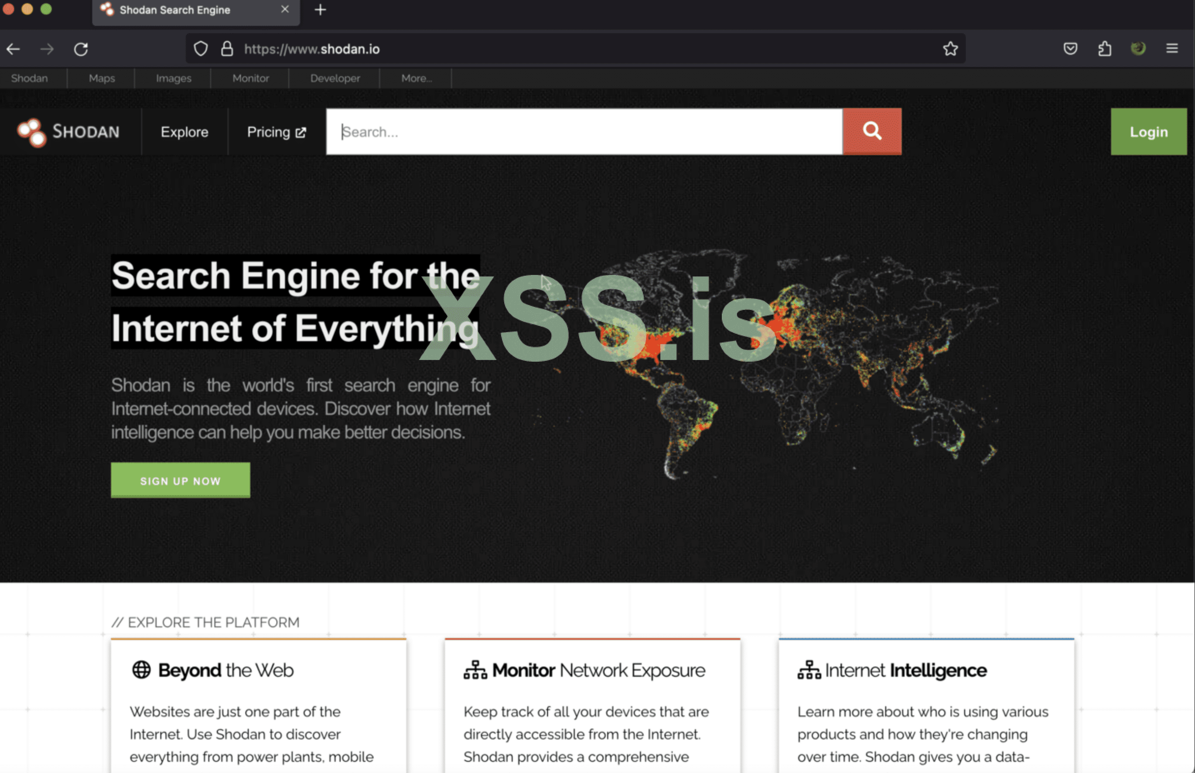The width and height of the screenshot is (1195, 773).
Task: Open the Images menu item
Action: click(173, 78)
